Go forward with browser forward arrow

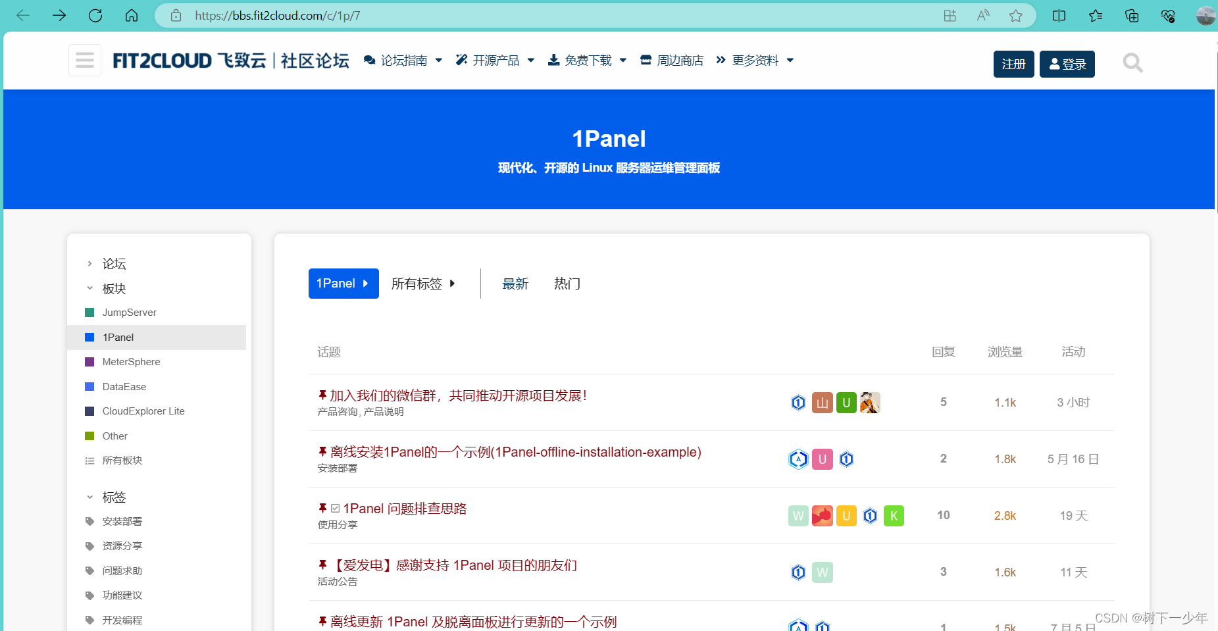coord(59,15)
